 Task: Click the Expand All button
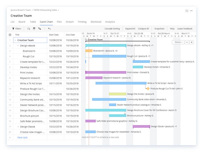(x=130, y=29)
